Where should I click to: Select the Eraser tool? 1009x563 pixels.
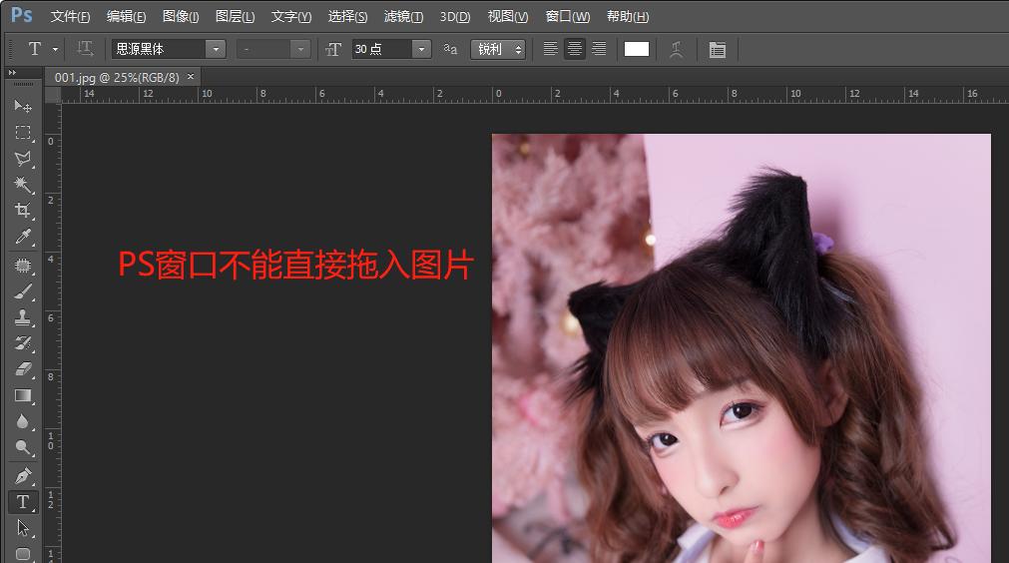click(23, 369)
